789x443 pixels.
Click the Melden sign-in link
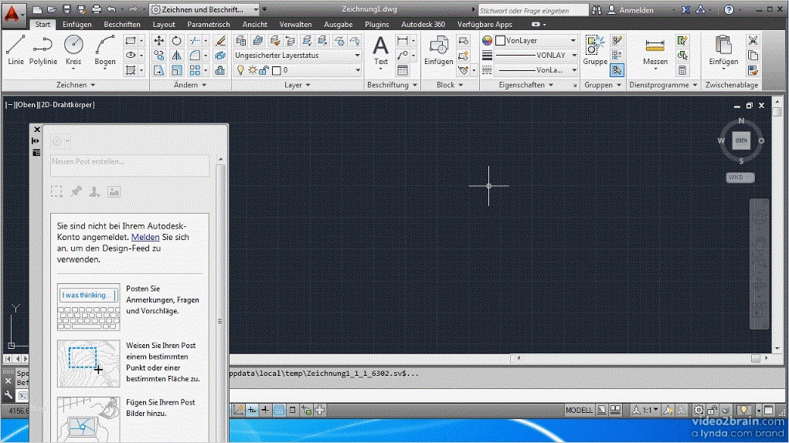coord(145,237)
